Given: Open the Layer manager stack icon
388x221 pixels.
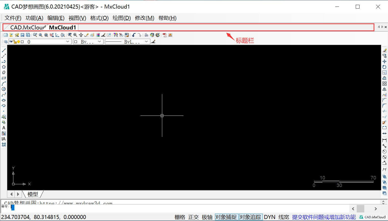Looking at the screenshot, I should coord(6,42).
